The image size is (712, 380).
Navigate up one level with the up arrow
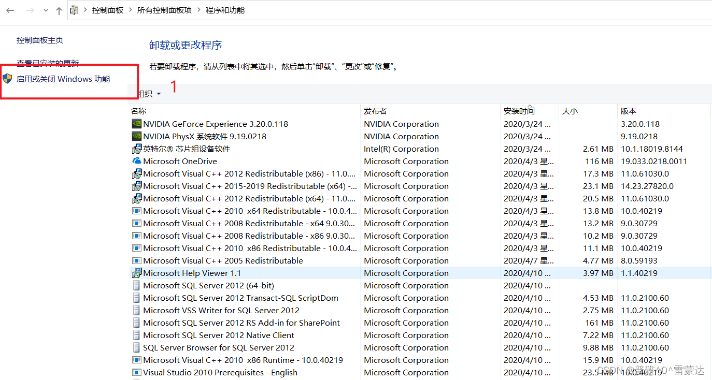tap(59, 10)
